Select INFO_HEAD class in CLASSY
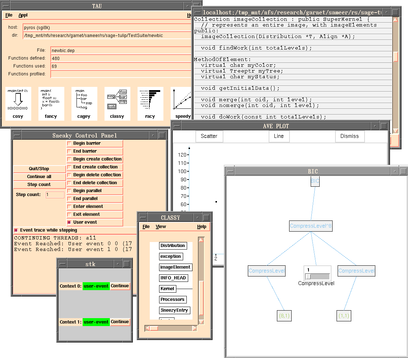Screen dimensions: 408x358 (173, 278)
